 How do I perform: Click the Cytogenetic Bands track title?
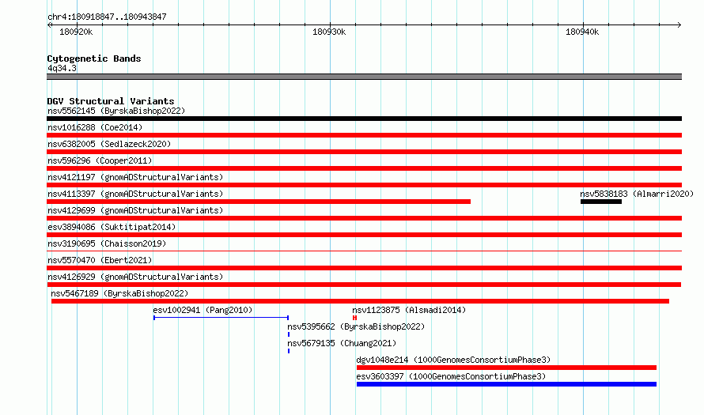click(94, 58)
